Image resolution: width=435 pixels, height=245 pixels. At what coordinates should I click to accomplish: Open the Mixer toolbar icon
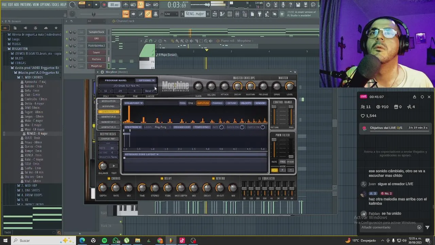tap(237, 14)
